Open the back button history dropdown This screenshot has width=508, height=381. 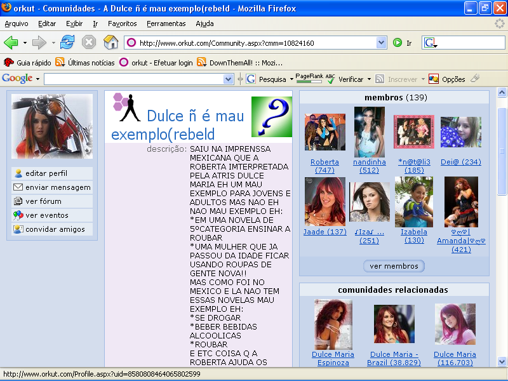[x=25, y=43]
